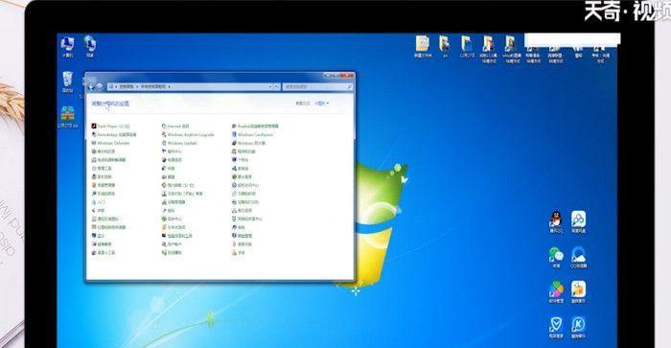The image size is (671, 348).
Task: Expand the View by small icons dropdown
Action: 321,104
